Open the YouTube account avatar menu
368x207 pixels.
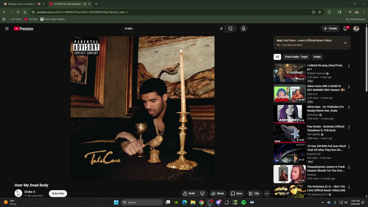pyautogui.click(x=356, y=28)
